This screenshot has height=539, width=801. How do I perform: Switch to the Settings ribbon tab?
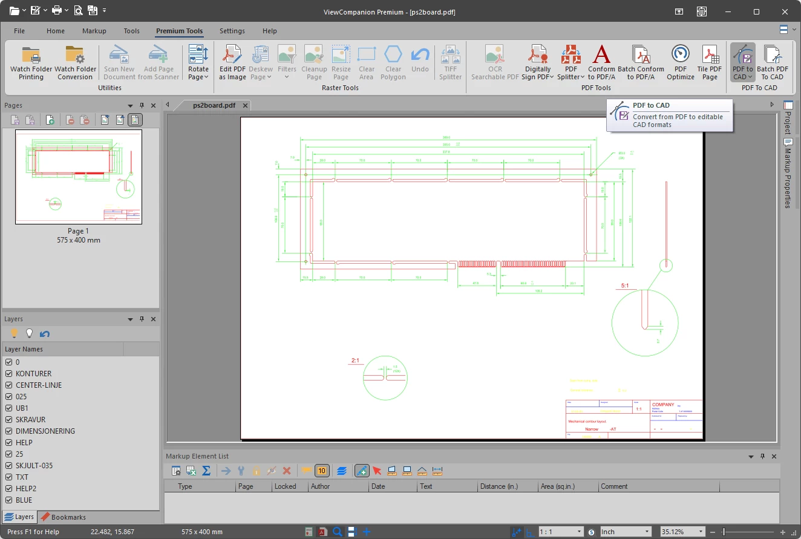click(x=232, y=31)
